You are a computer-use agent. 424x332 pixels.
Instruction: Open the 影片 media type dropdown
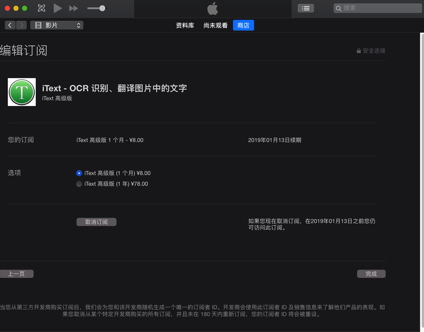[57, 25]
